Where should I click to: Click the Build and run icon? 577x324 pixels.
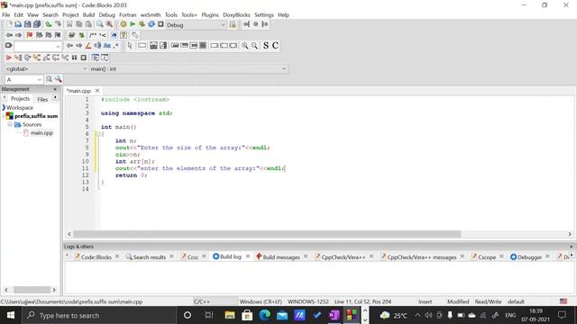[142, 24]
